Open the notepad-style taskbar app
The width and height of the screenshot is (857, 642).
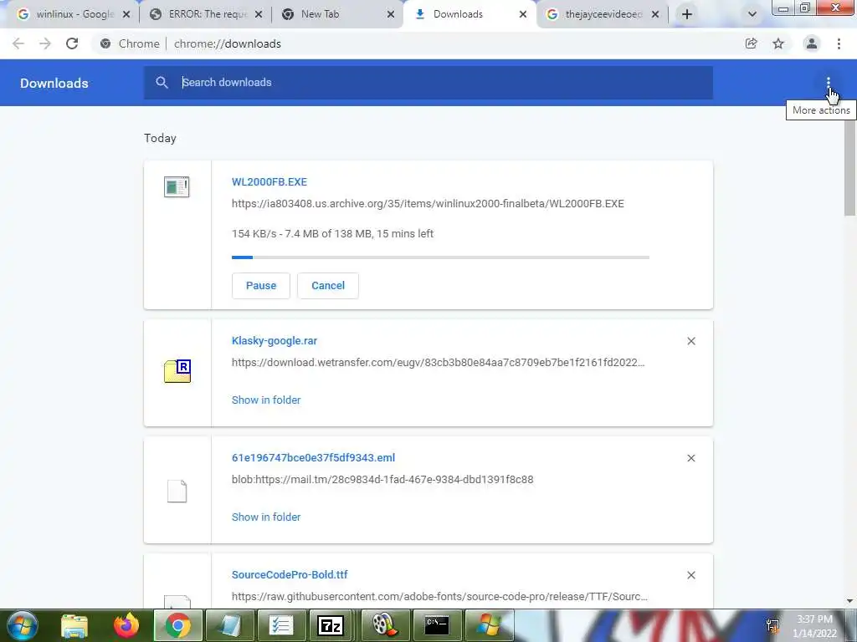click(229, 625)
